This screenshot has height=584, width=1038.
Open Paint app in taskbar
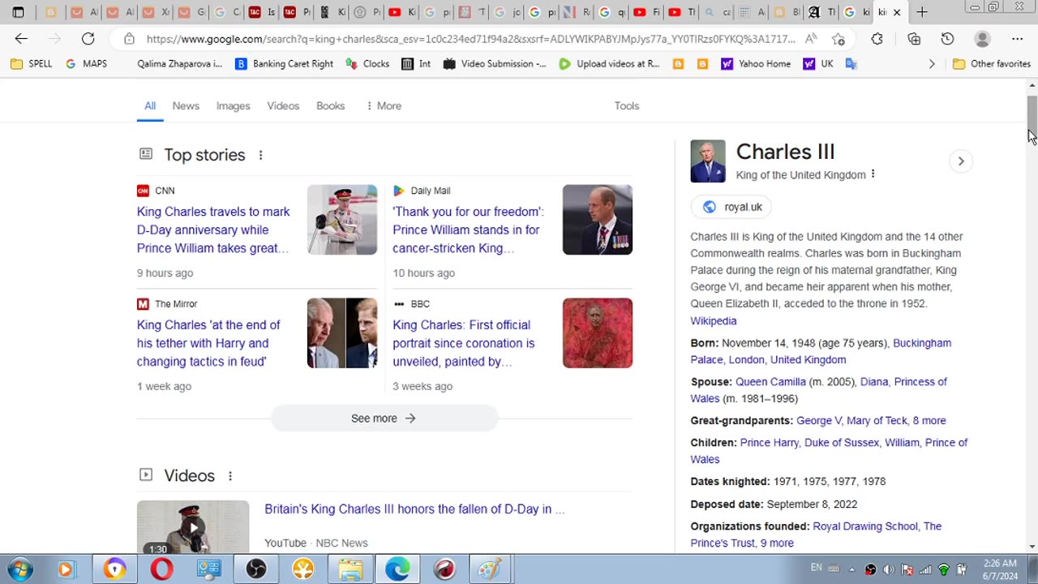489,569
